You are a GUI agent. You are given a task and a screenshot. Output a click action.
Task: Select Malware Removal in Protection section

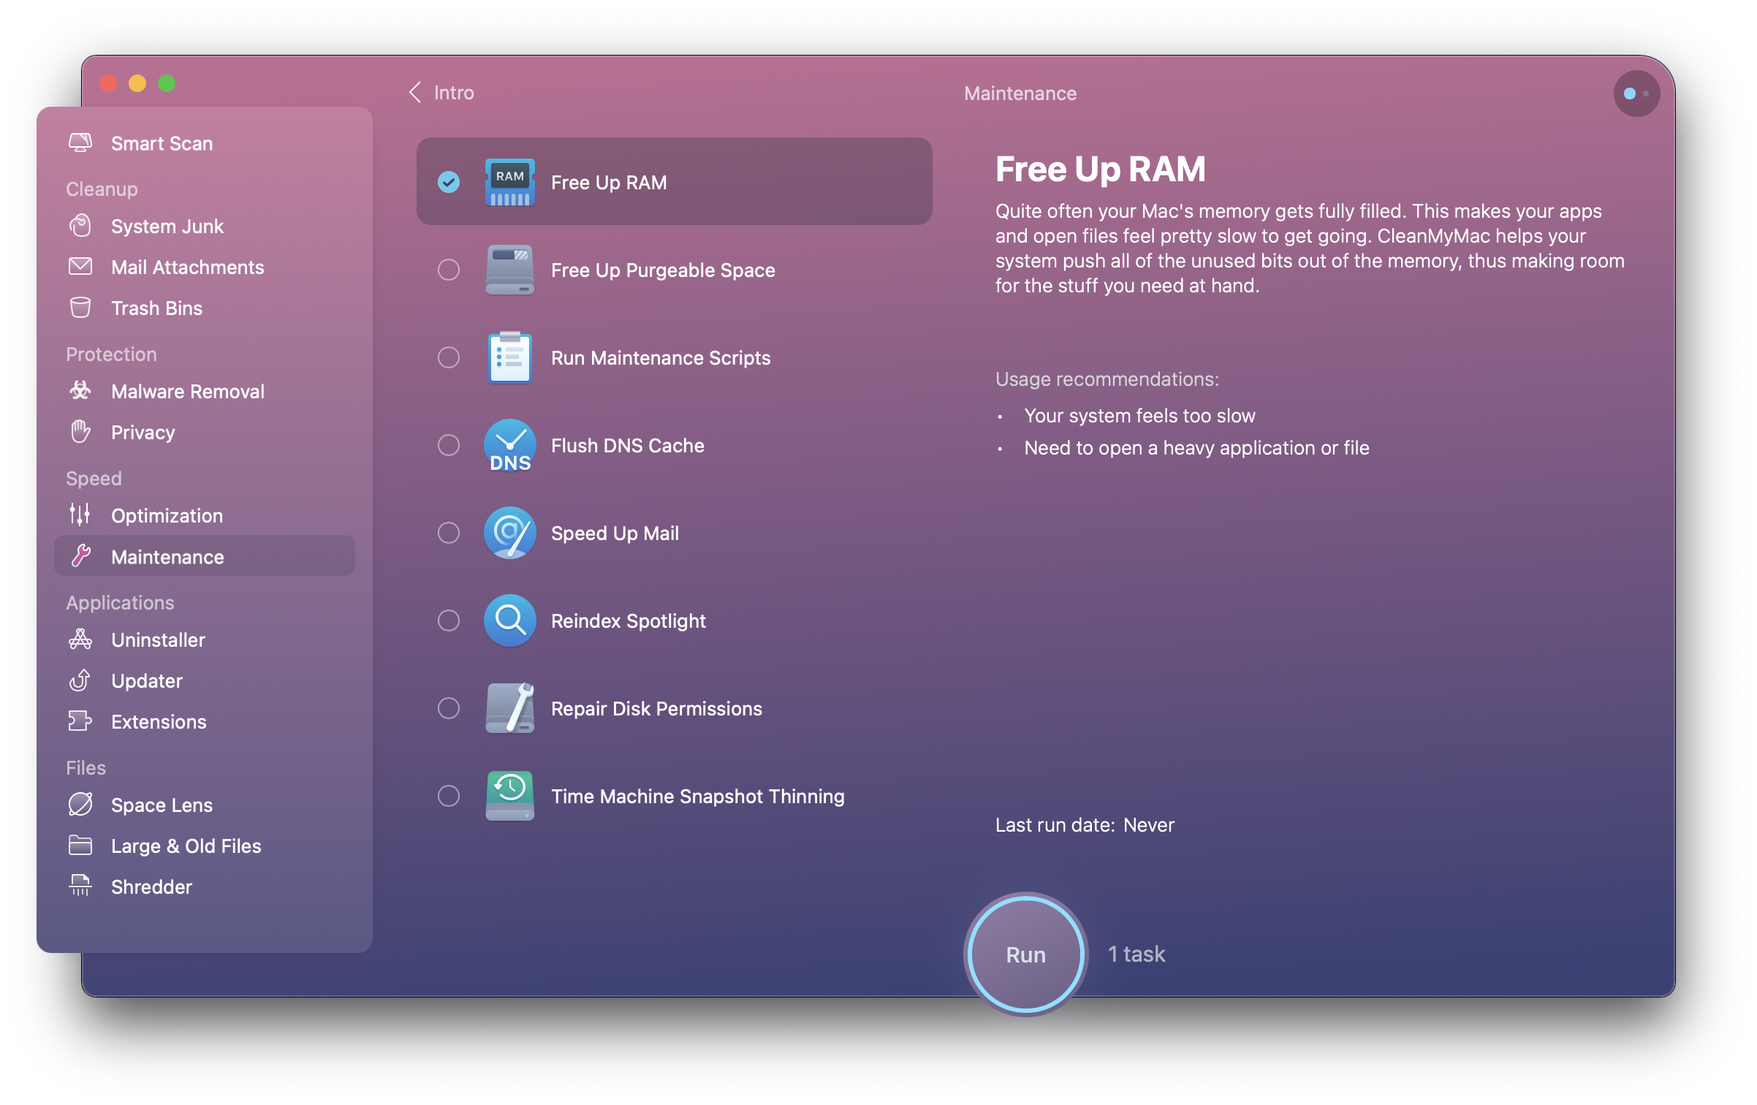point(187,392)
